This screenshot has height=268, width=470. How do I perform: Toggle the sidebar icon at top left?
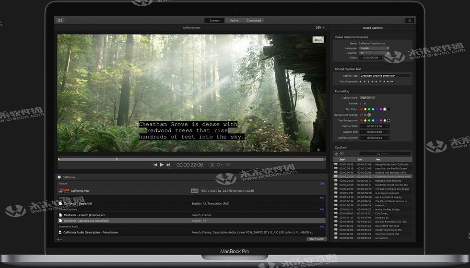(x=60, y=20)
